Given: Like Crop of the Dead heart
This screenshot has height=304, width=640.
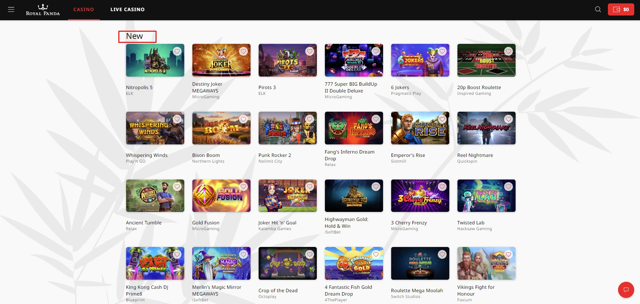Looking at the screenshot, I should click(310, 254).
